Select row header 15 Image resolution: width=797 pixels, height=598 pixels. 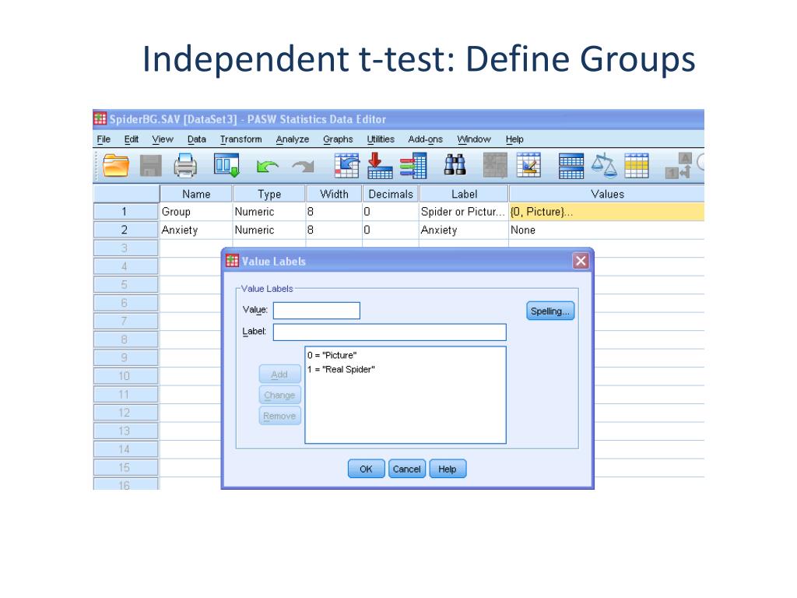click(125, 468)
